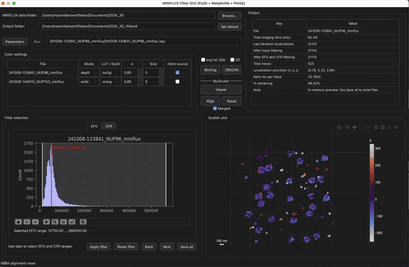Click the z depth colorbar

[x=372, y=193]
